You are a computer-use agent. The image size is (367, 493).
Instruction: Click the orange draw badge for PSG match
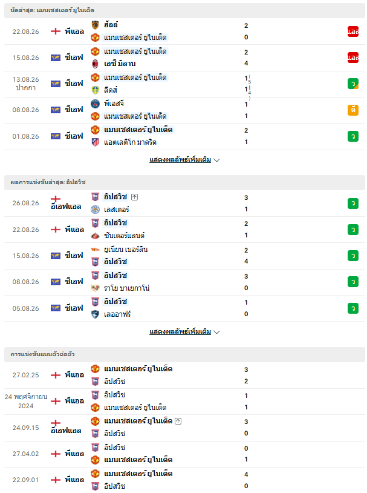(353, 110)
